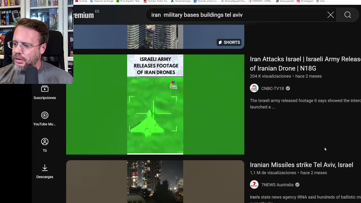Open RemovePaywall bookmark

click(x=233, y=1)
